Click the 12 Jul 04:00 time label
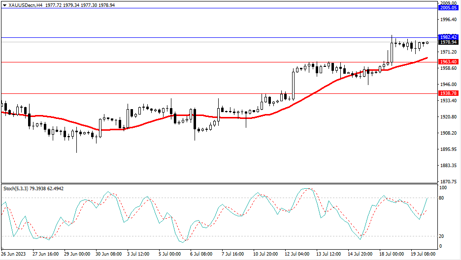This screenshot has width=461, height=260. 296,255
